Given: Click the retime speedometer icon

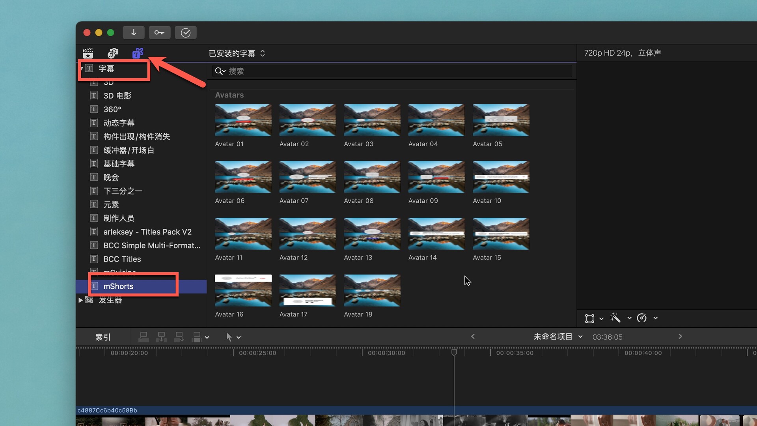Looking at the screenshot, I should click(x=642, y=318).
